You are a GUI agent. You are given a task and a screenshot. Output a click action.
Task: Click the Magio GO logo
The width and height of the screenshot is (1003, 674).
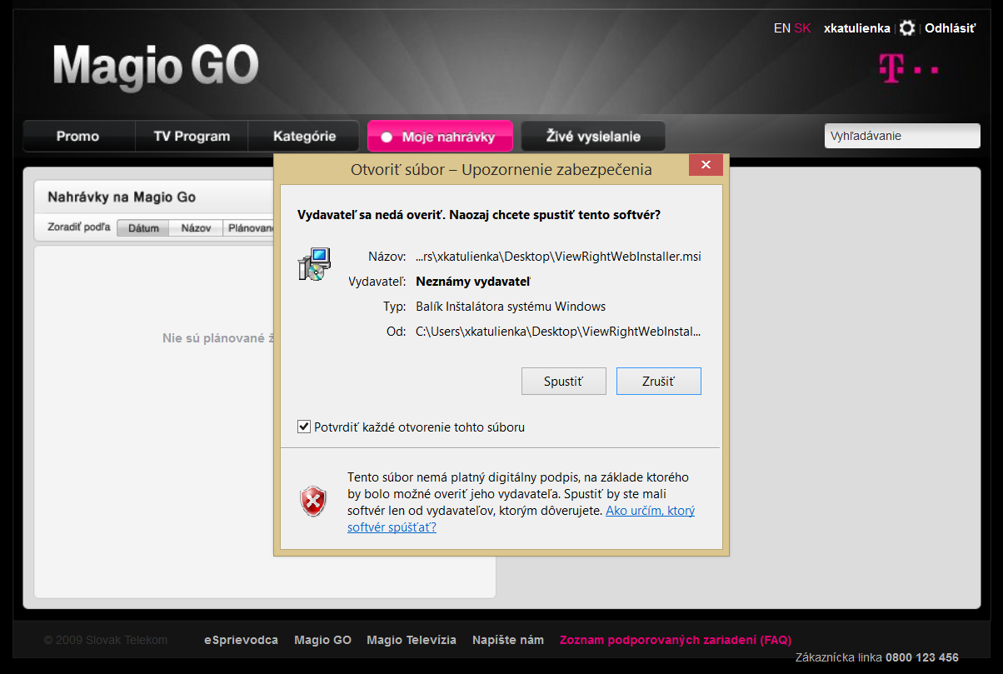[156, 67]
